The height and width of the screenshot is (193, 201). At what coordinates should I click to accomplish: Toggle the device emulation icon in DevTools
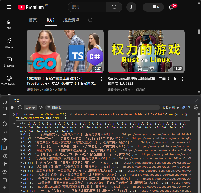click(5, 109)
